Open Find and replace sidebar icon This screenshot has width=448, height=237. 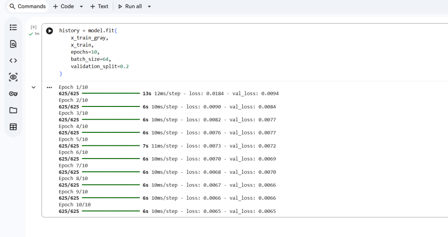13,44
